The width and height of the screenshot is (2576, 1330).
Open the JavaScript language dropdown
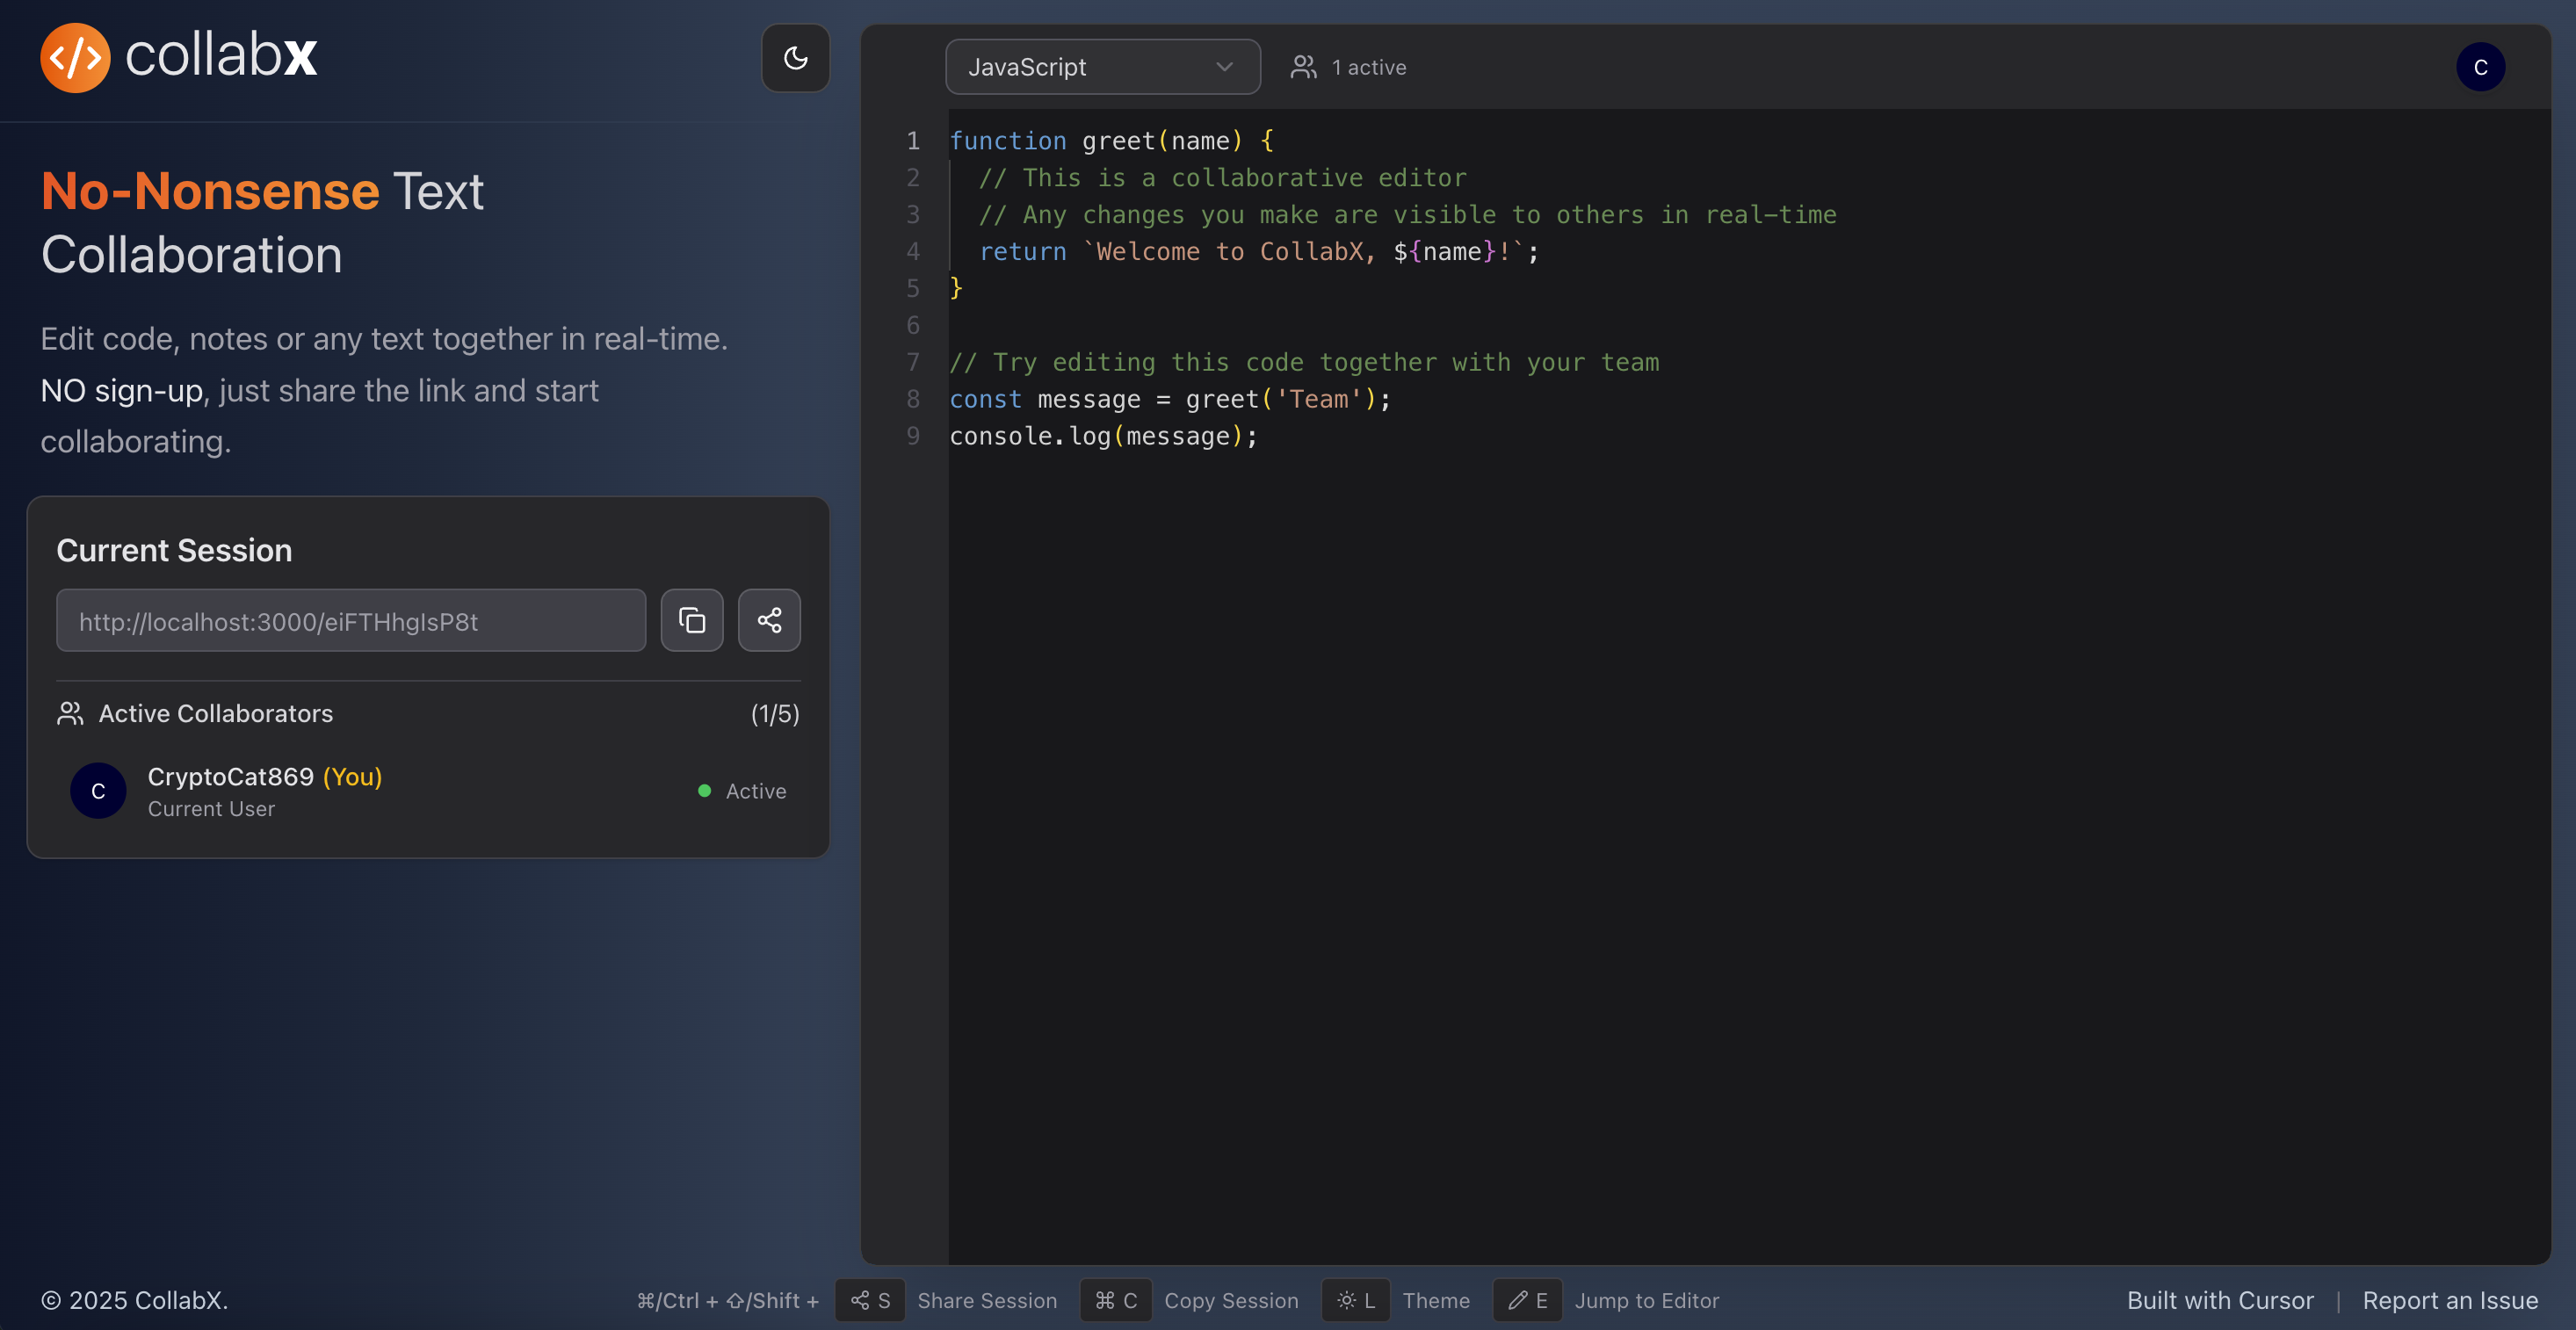1101,66
